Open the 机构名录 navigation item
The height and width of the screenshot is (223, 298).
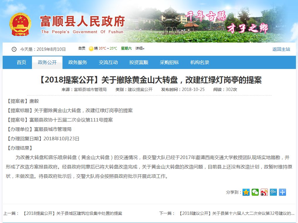200,62
